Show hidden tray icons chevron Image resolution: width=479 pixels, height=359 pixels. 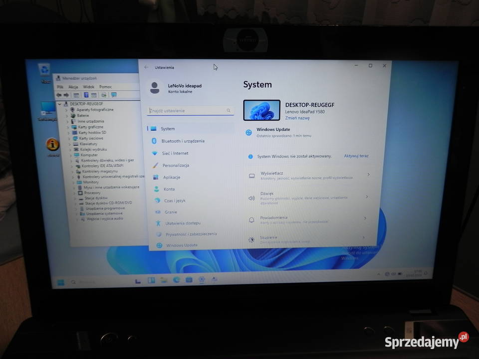pos(379,274)
